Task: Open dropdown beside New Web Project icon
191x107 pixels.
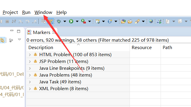Action: pos(103,22)
